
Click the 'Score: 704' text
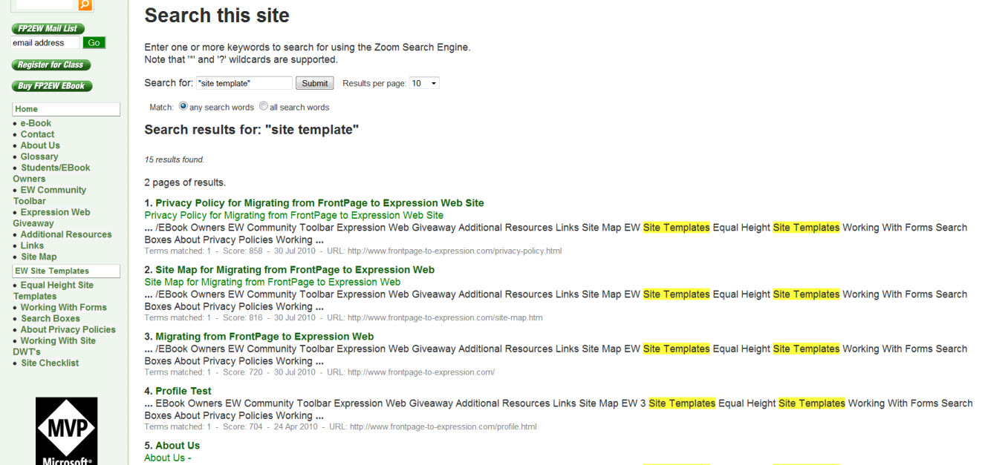coord(243,426)
